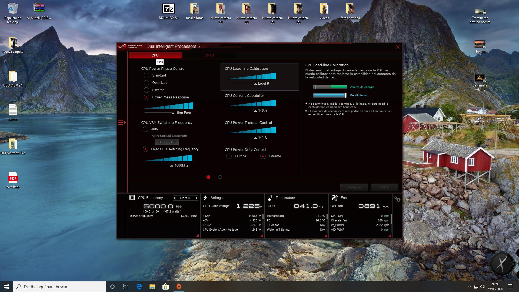The image size is (519, 292).
Task: Click the Fan panel icon
Action: pos(334,198)
